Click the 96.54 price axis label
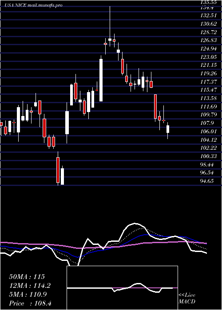The image size is (222, 310). (x=207, y=172)
